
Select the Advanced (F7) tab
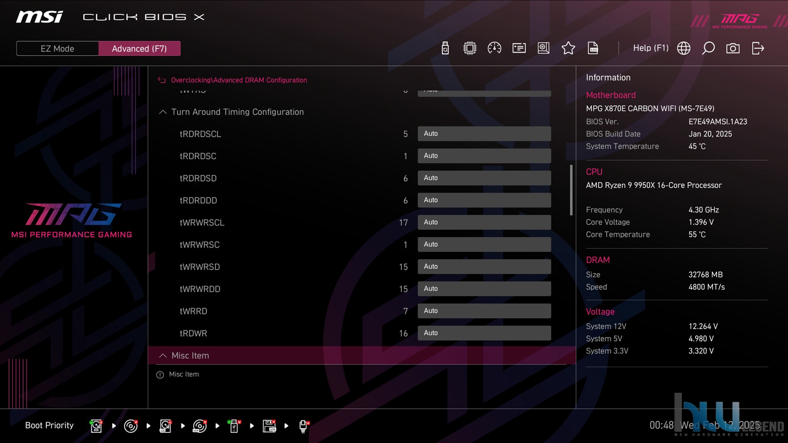pyautogui.click(x=139, y=48)
